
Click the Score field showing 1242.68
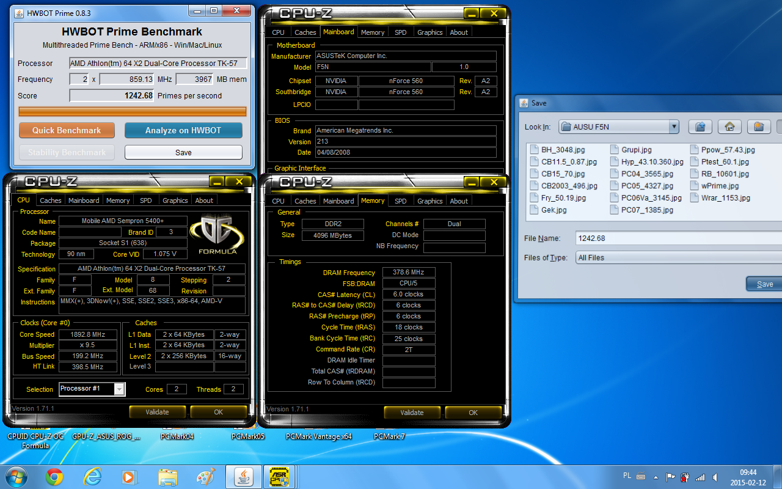coord(112,95)
